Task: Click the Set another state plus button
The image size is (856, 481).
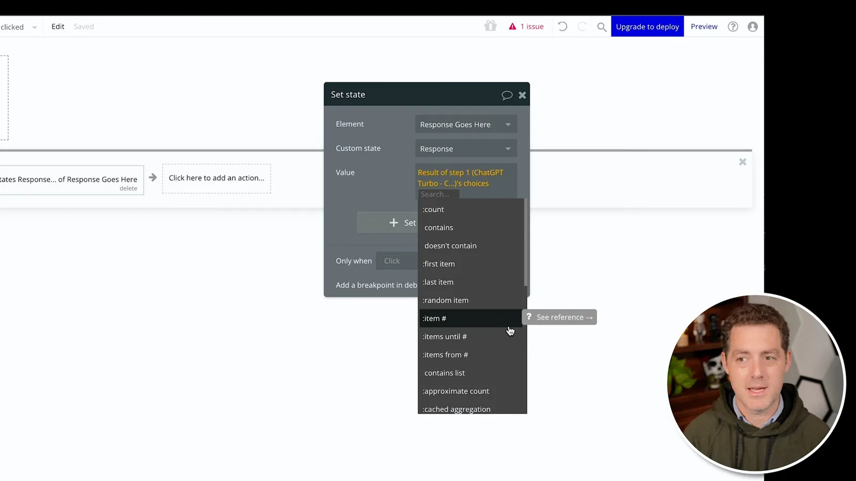Action: click(x=388, y=223)
